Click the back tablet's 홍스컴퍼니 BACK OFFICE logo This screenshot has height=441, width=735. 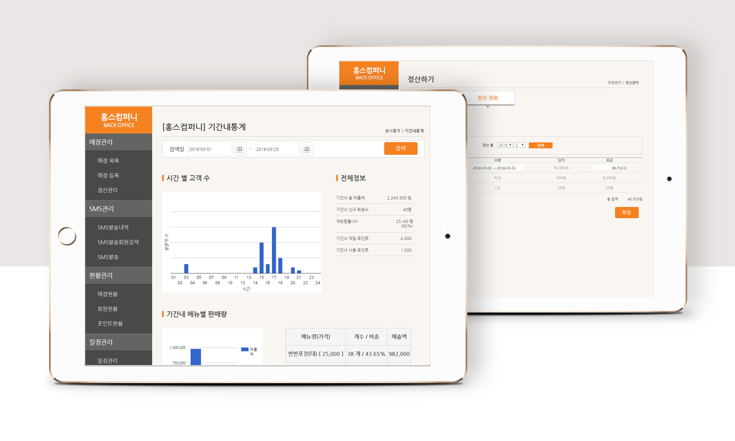tap(369, 73)
